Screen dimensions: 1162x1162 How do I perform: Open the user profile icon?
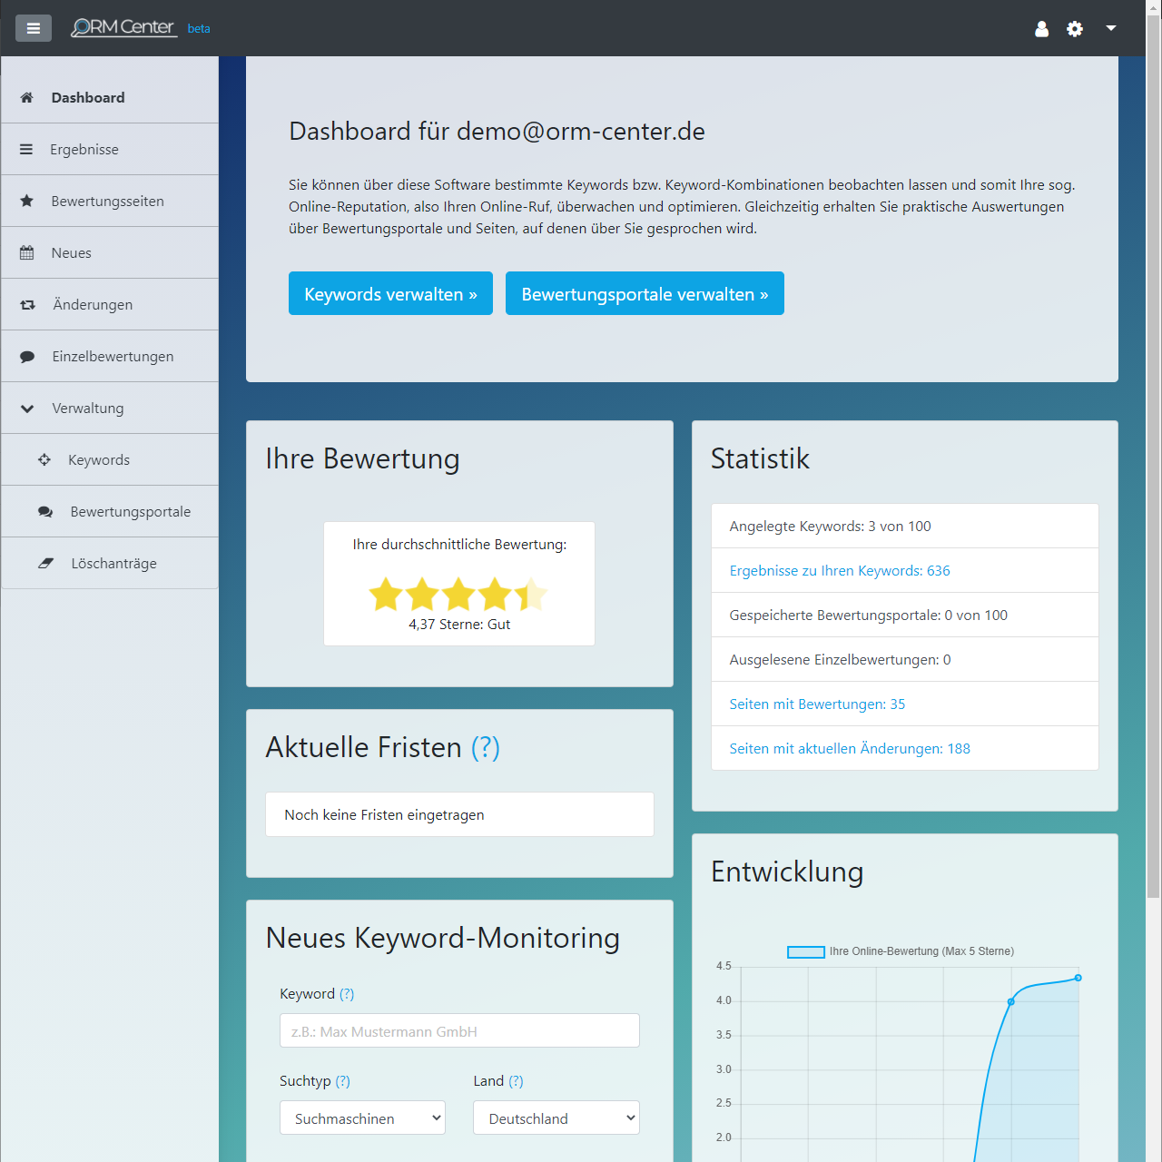tap(1041, 29)
